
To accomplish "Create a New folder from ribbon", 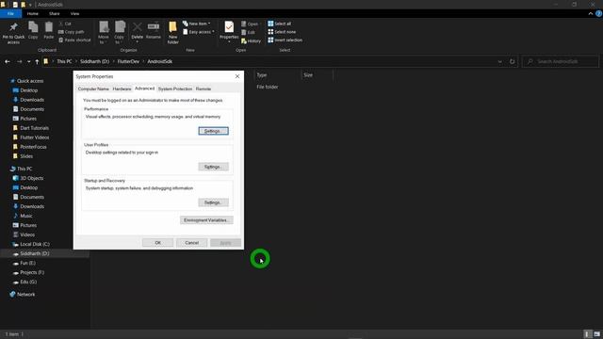I will 172,33.
